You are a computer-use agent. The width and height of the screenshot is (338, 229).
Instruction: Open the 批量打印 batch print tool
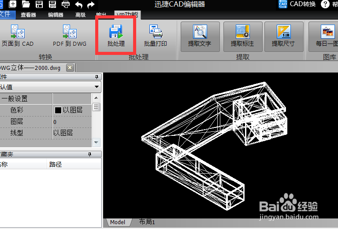tap(156, 36)
